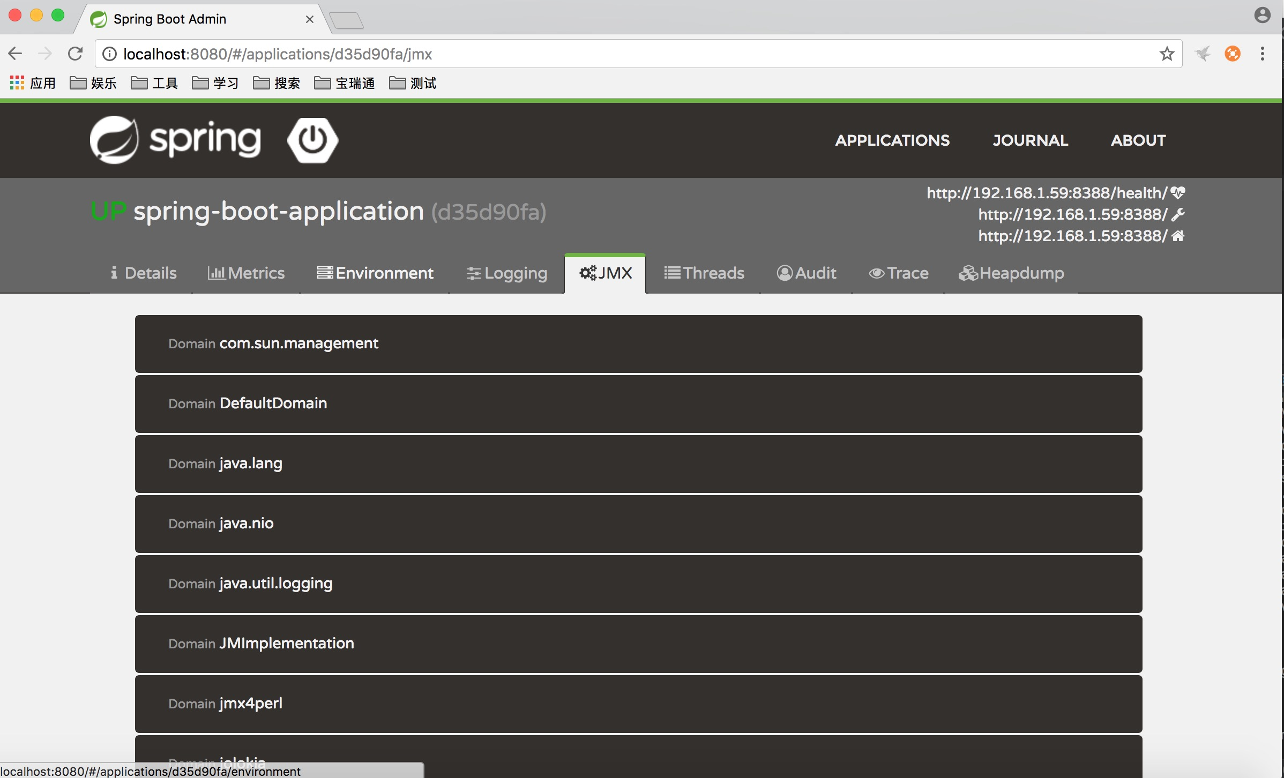Click the health heartbeat icon link
The image size is (1284, 778).
(x=1177, y=193)
